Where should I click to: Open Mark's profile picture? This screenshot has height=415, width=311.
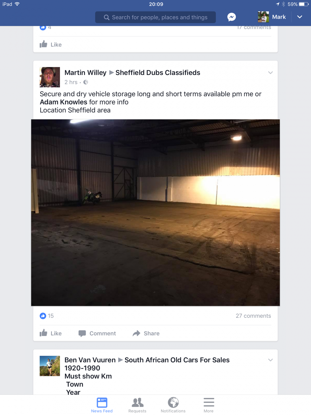pos(263,17)
